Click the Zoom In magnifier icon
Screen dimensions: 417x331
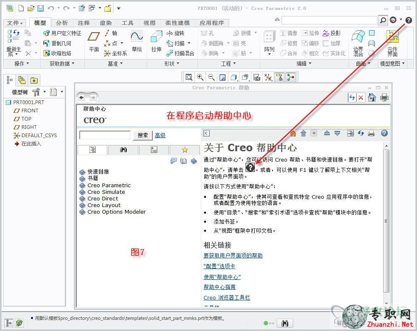(200, 77)
